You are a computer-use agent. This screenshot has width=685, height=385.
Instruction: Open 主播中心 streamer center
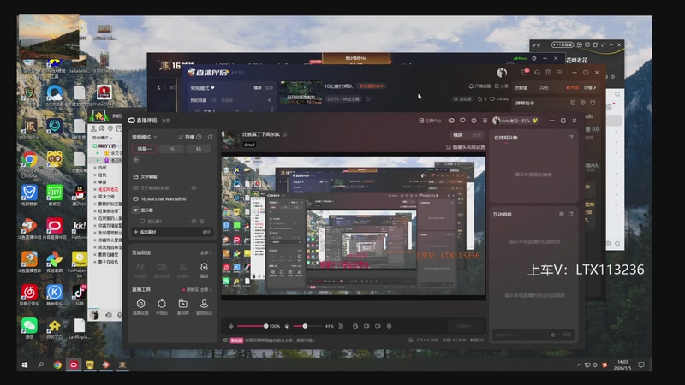(430, 121)
